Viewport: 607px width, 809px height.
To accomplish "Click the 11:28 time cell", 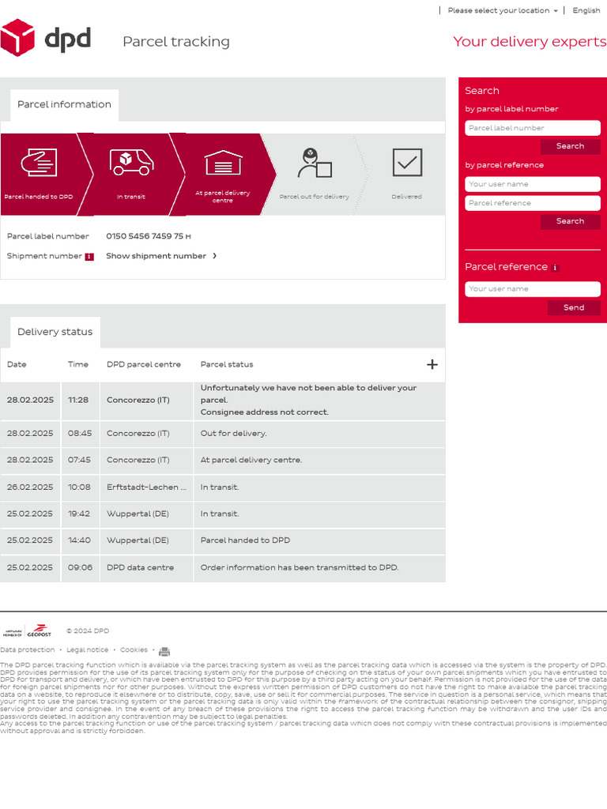I will 81,401.
